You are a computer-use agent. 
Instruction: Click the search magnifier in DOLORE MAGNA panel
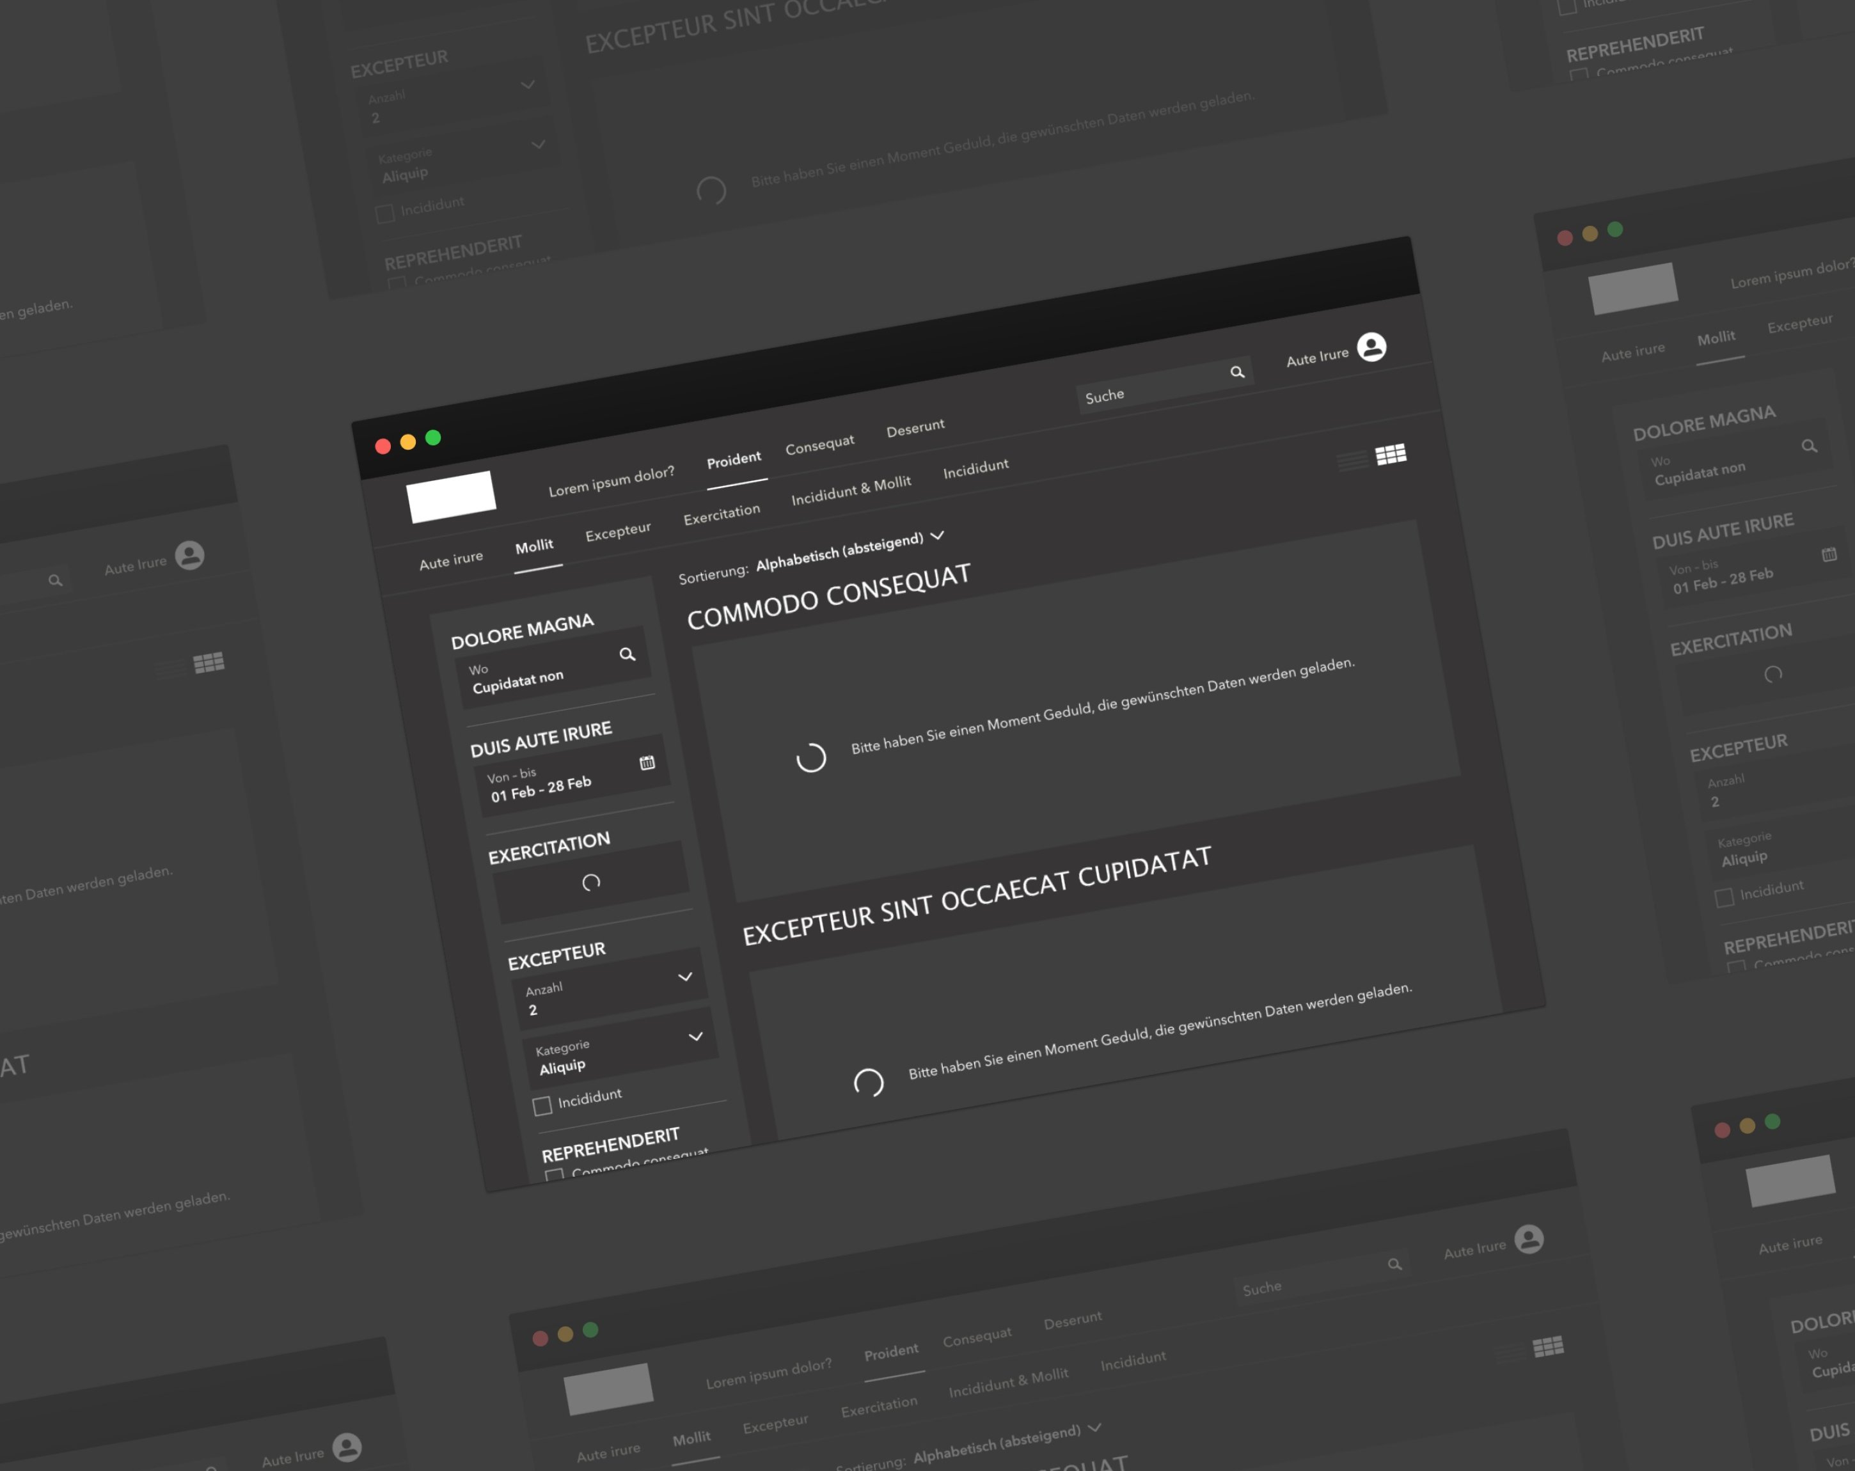(x=628, y=654)
